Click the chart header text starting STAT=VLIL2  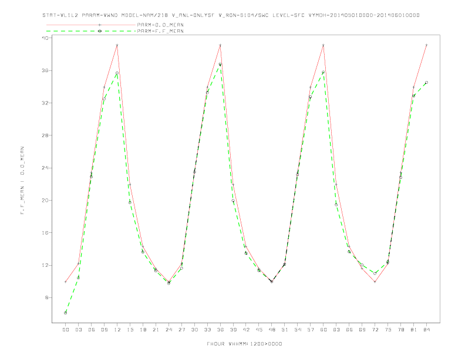click(231, 15)
